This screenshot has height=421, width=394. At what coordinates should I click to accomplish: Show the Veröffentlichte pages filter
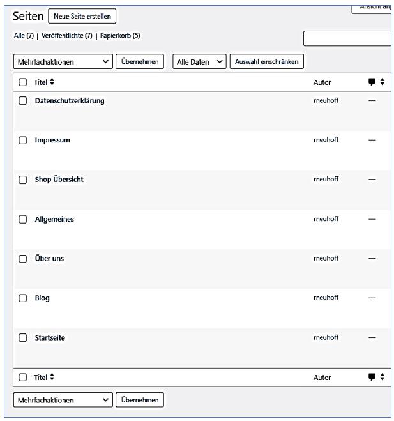pos(66,36)
